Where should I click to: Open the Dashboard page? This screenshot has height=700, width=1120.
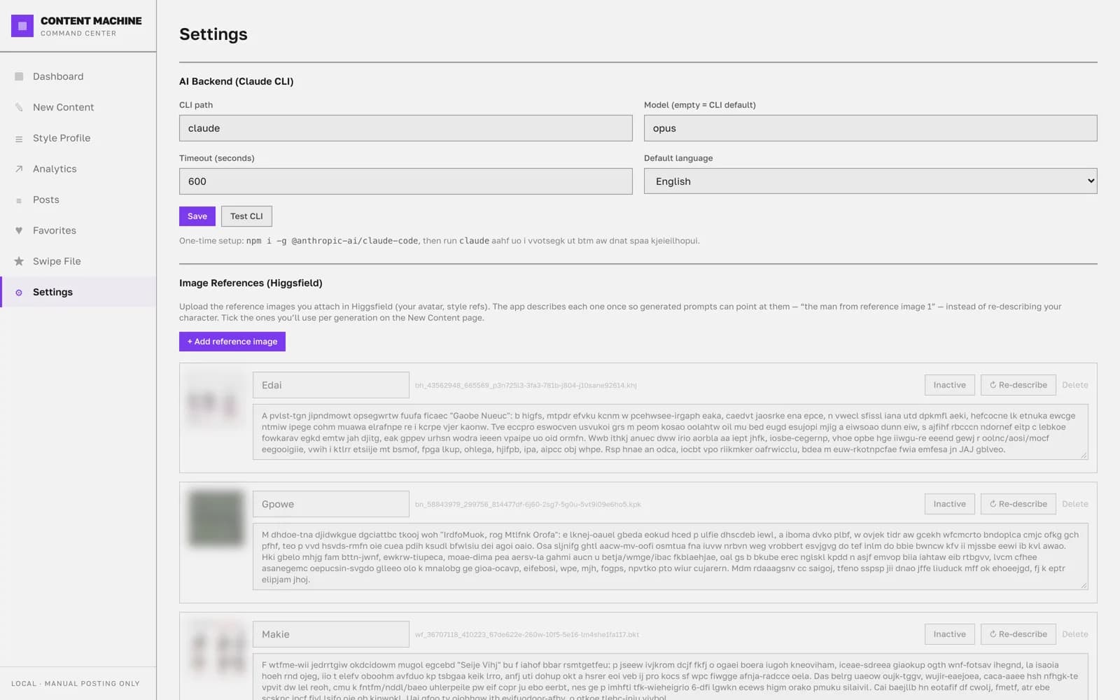click(78, 76)
